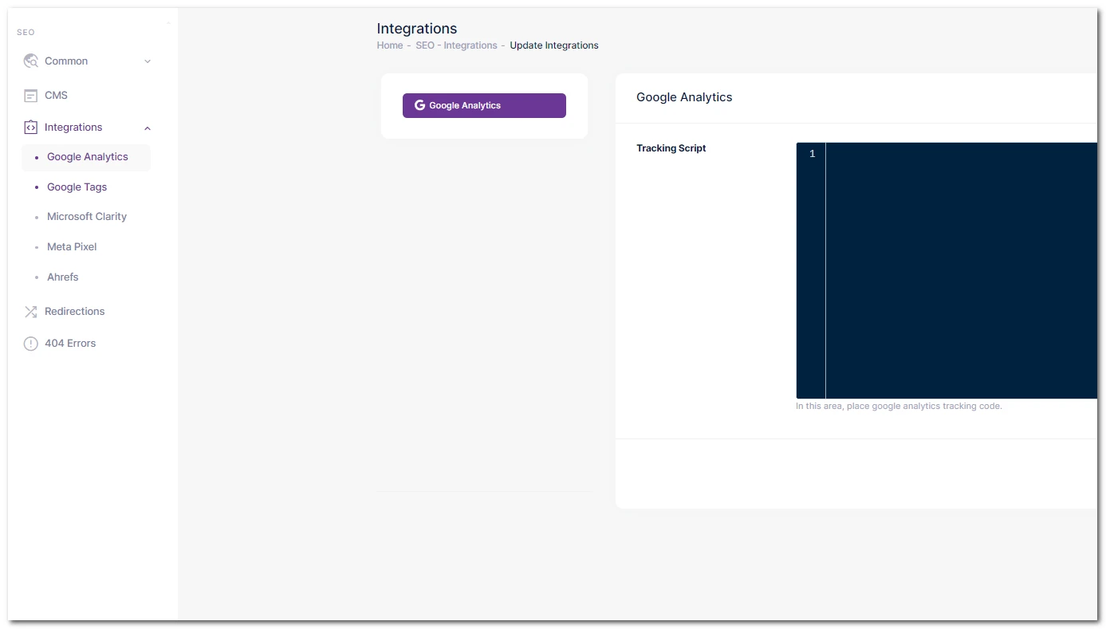
Task: Click the Integrations code icon
Action: (31, 128)
